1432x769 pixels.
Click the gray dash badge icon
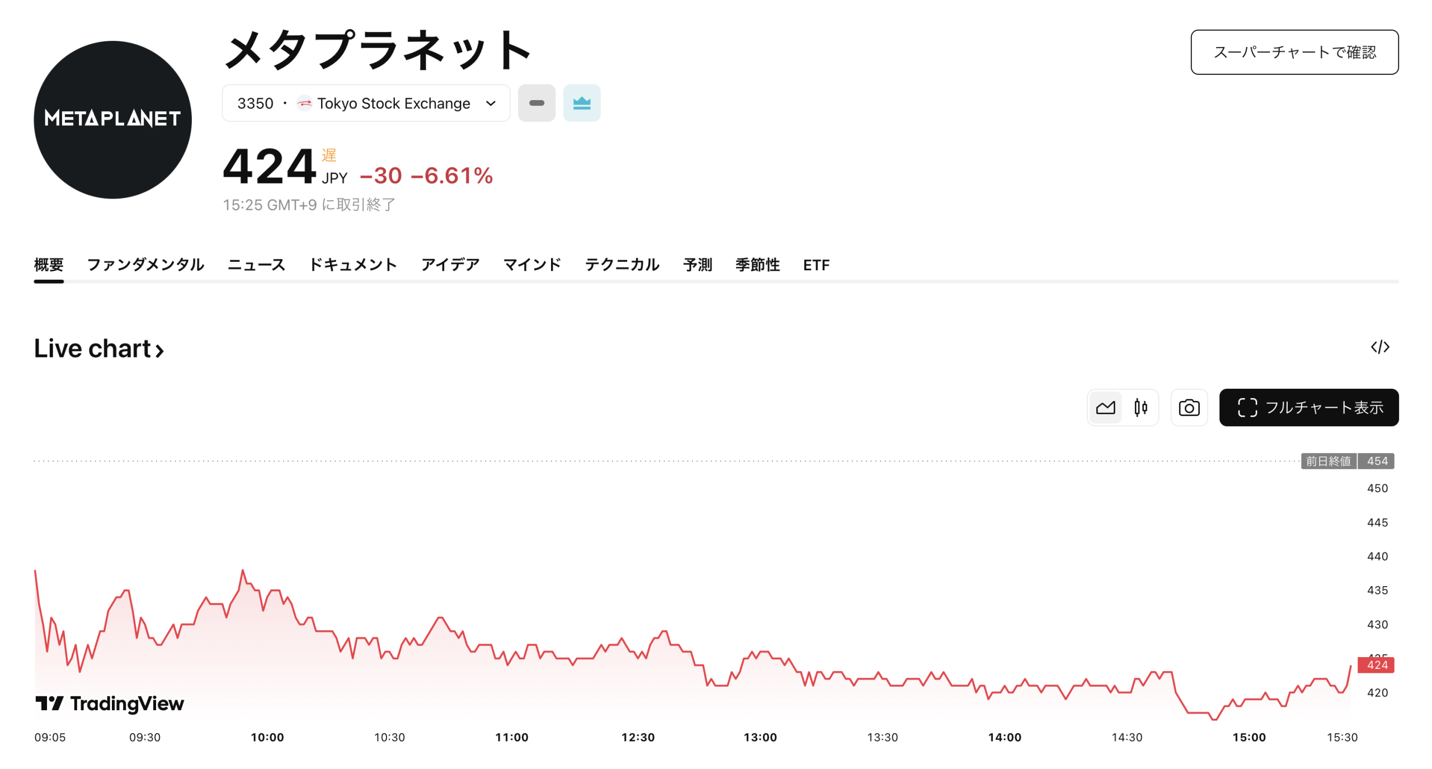tap(536, 103)
